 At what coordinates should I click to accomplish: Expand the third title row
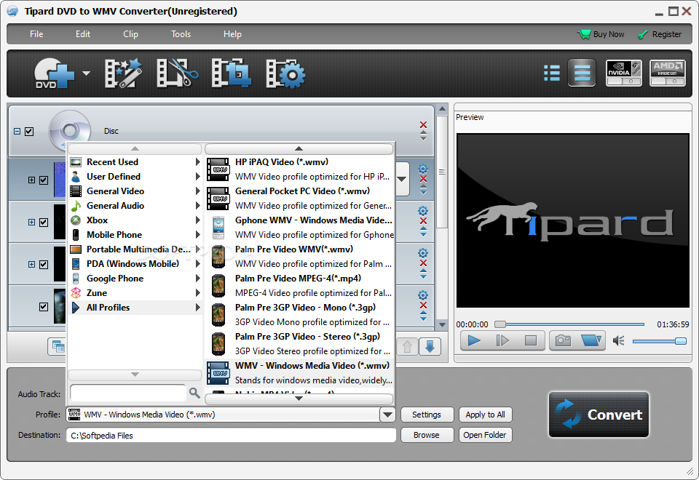[31, 265]
